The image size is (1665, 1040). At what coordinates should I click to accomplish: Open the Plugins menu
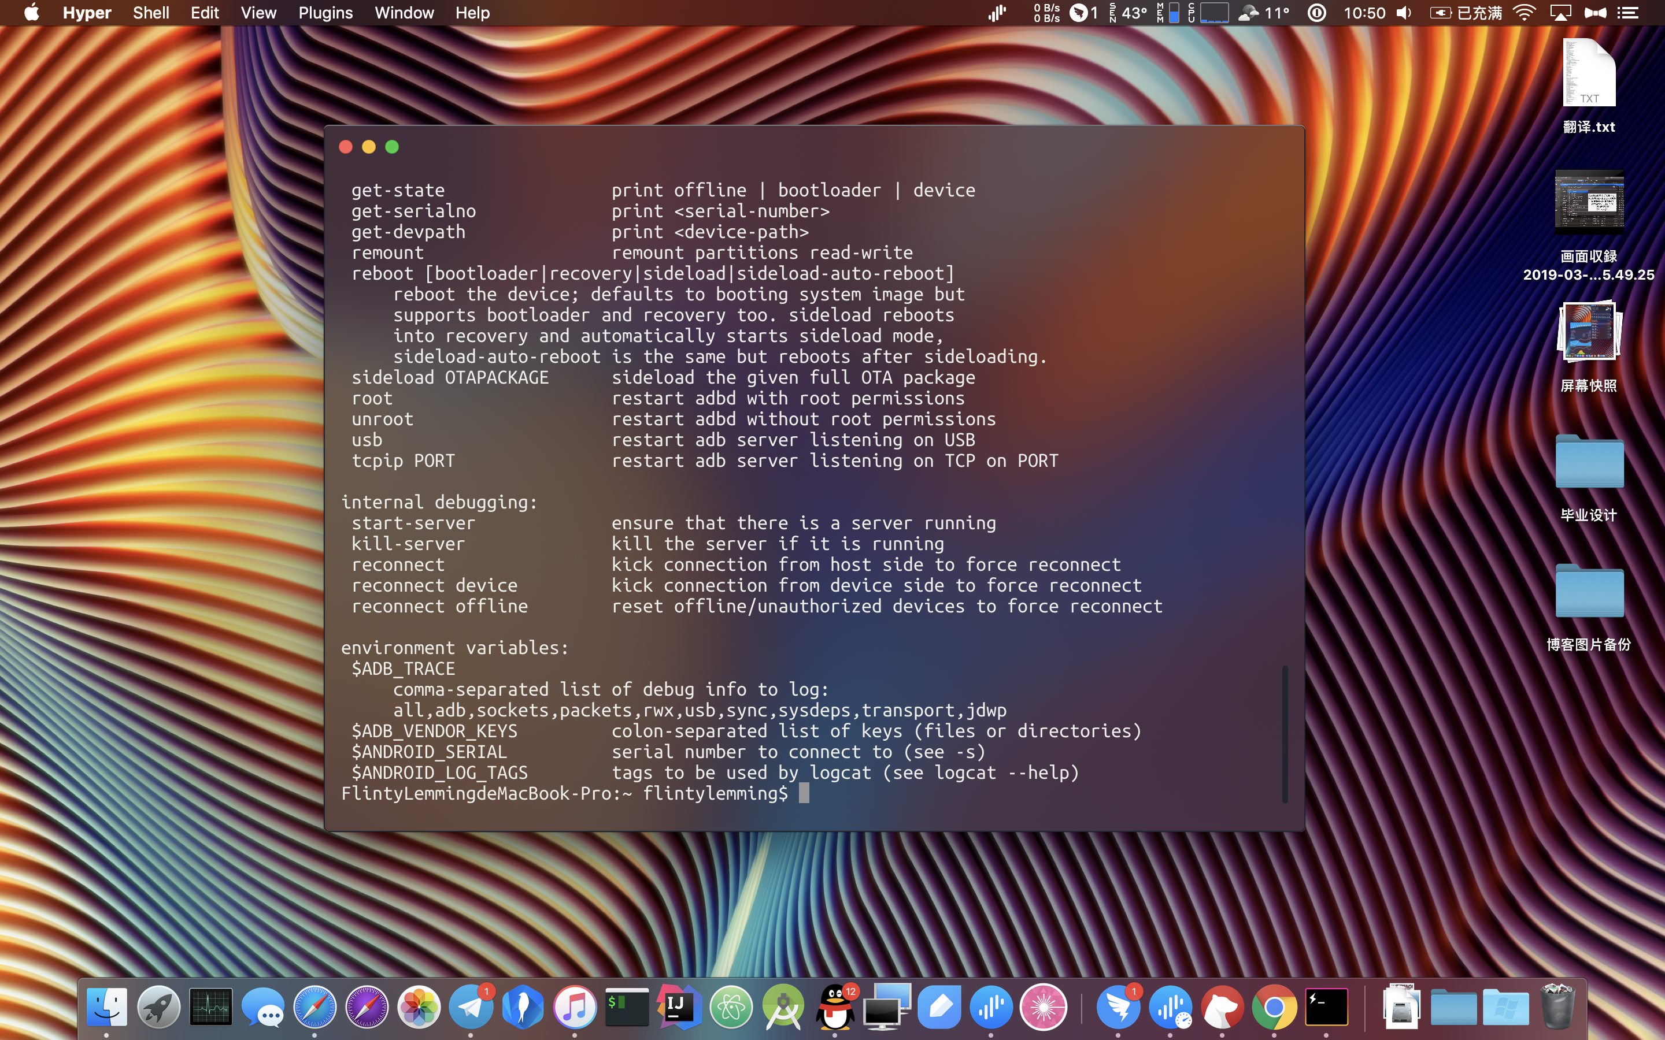tap(325, 12)
